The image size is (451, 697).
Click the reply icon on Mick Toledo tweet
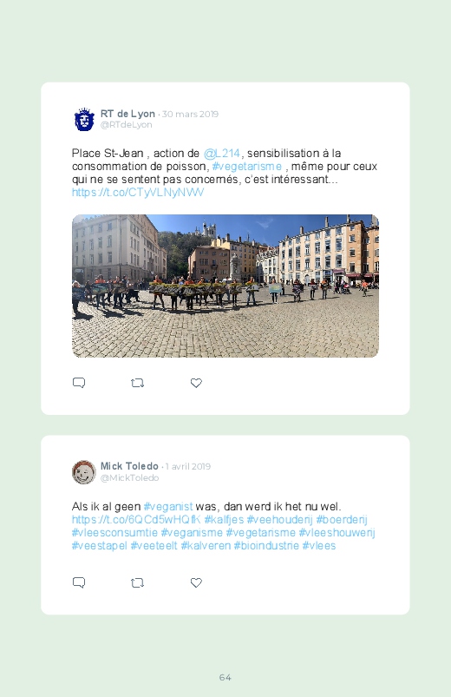tap(79, 582)
